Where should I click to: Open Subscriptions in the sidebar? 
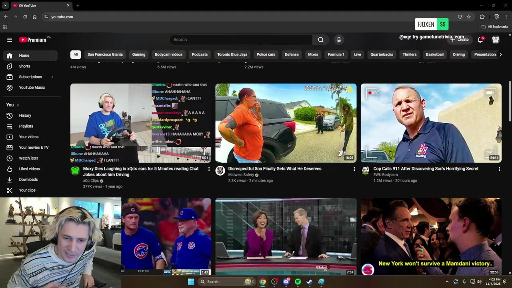point(30,77)
